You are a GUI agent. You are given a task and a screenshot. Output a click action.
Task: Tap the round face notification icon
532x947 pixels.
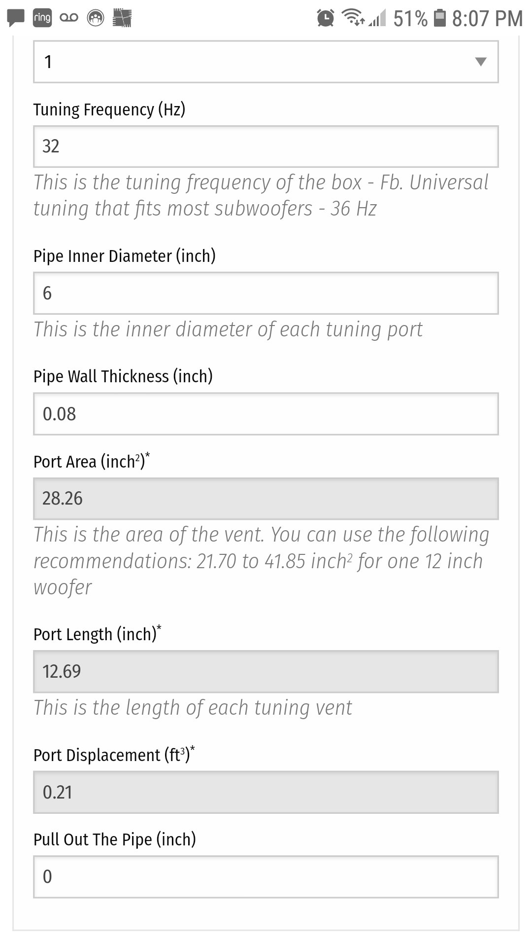click(x=96, y=18)
